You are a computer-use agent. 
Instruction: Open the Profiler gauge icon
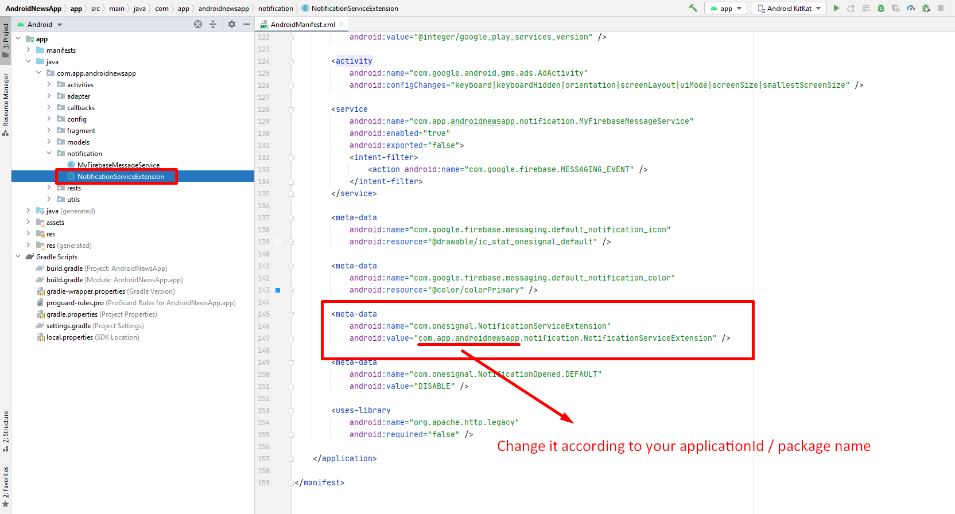[x=911, y=8]
